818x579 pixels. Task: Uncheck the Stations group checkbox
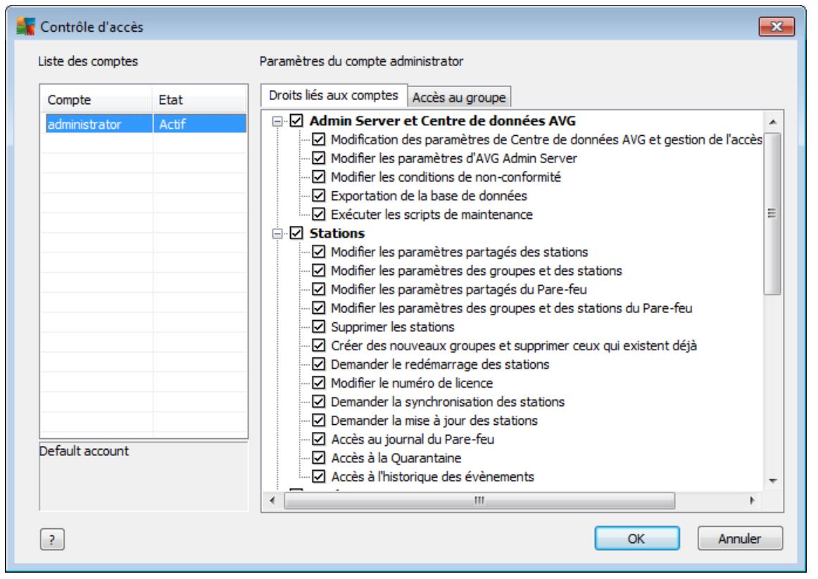tap(296, 234)
